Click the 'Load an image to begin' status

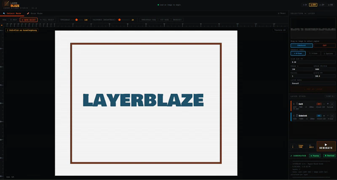[169, 5]
